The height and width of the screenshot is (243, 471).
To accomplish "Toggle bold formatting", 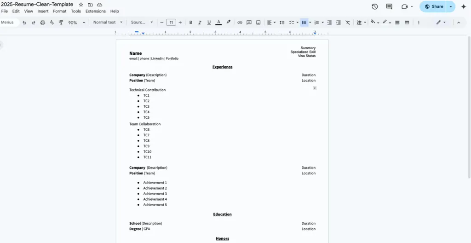I will point(191,23).
